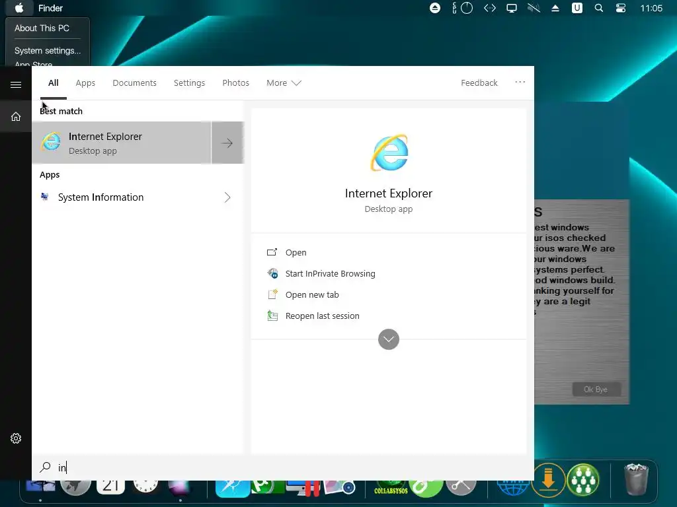Image resolution: width=677 pixels, height=507 pixels.
Task: Open the photos-with-camera dock icon
Action: click(339, 488)
